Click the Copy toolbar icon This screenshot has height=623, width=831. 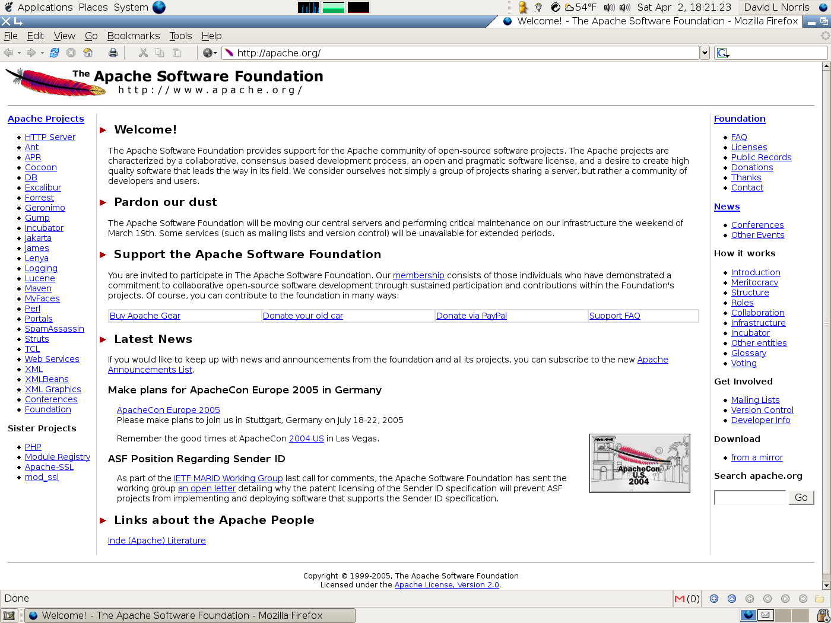(160, 53)
